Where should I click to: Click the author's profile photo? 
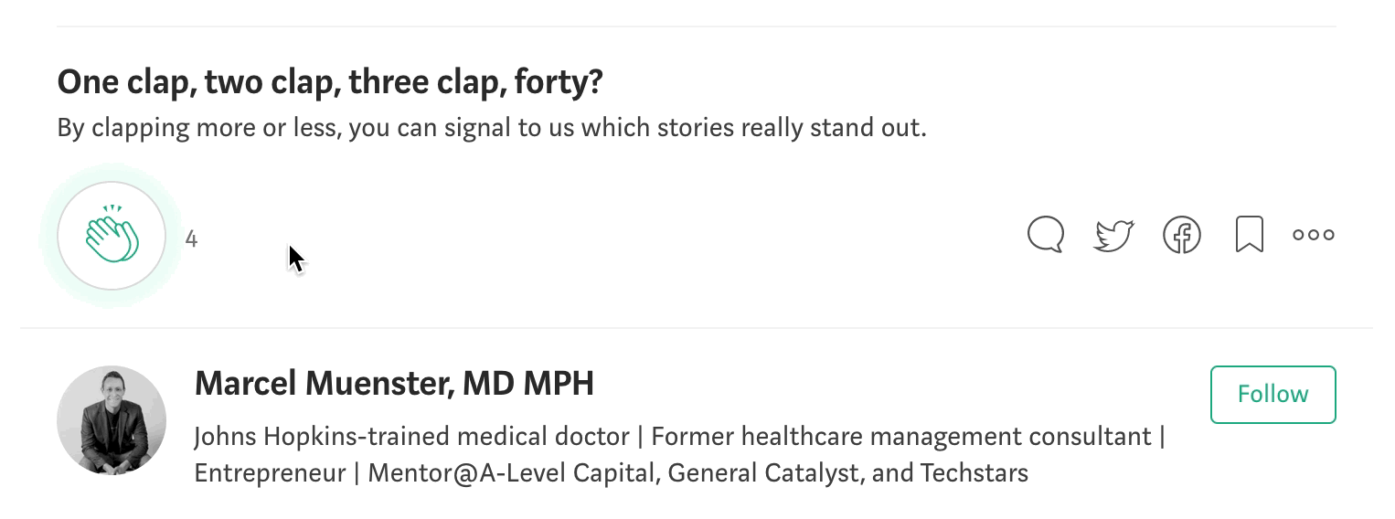[x=112, y=420]
